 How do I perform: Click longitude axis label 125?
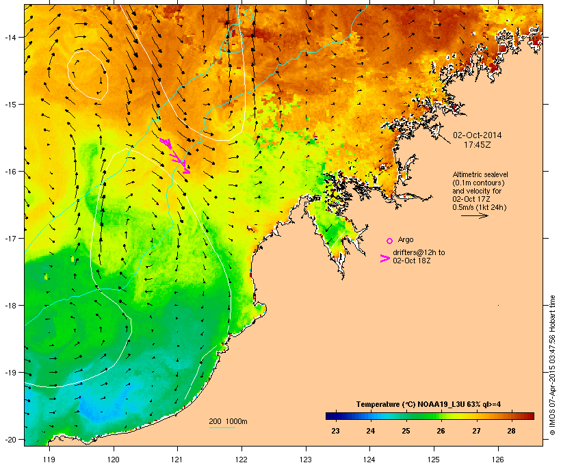coord(434,460)
